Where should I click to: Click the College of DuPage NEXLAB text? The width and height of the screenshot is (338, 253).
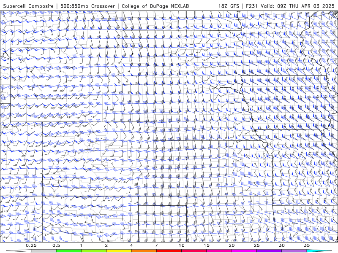pos(155,6)
